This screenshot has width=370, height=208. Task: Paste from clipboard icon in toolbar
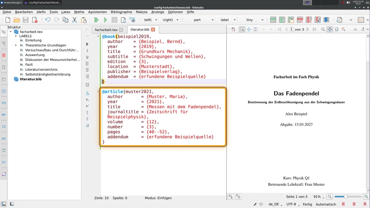point(84,20)
